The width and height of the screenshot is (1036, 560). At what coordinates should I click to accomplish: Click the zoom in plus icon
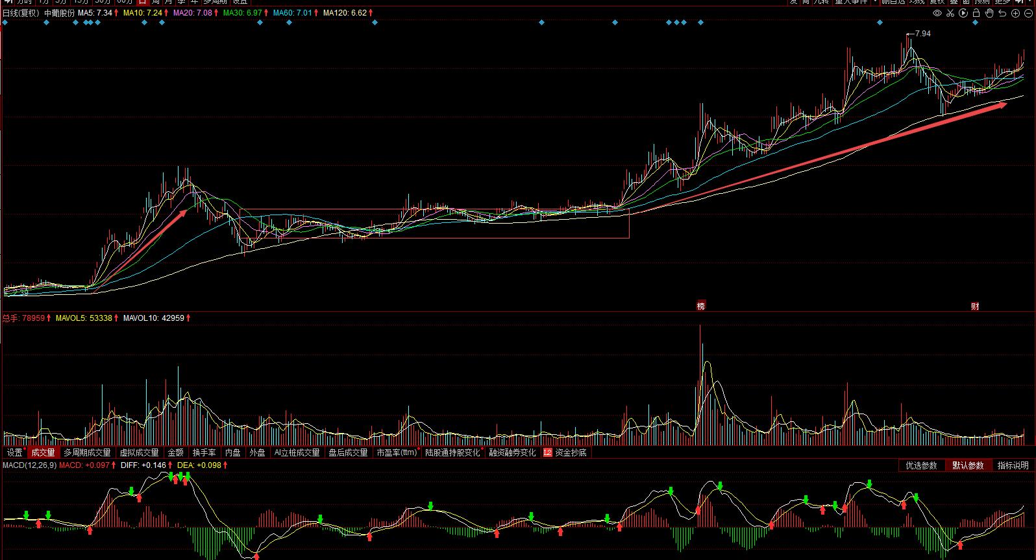(x=1016, y=13)
